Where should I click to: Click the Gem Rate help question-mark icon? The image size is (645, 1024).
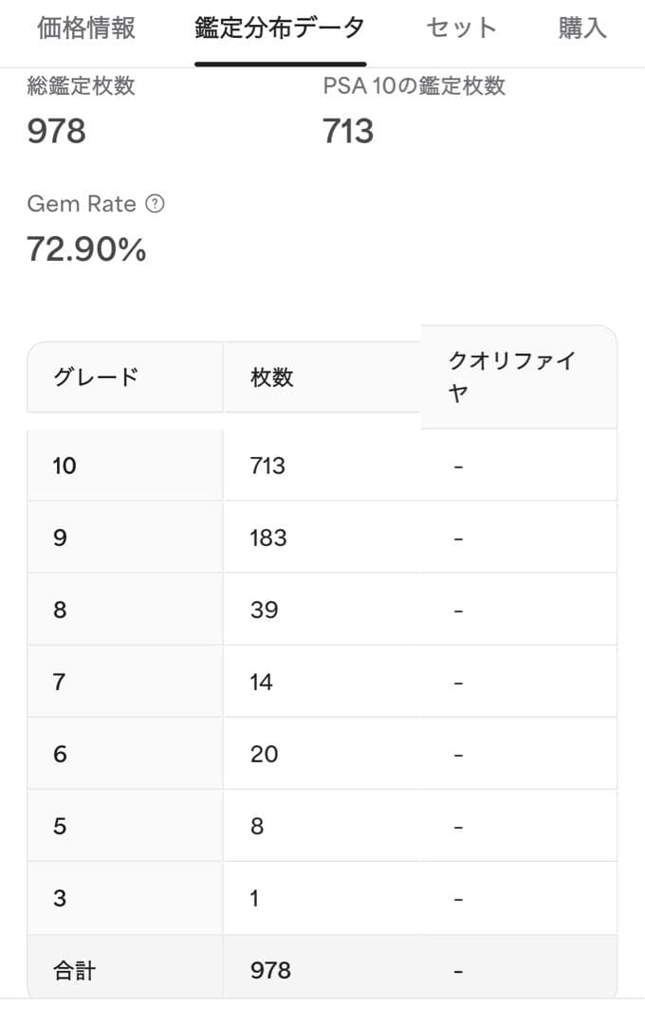(x=155, y=204)
